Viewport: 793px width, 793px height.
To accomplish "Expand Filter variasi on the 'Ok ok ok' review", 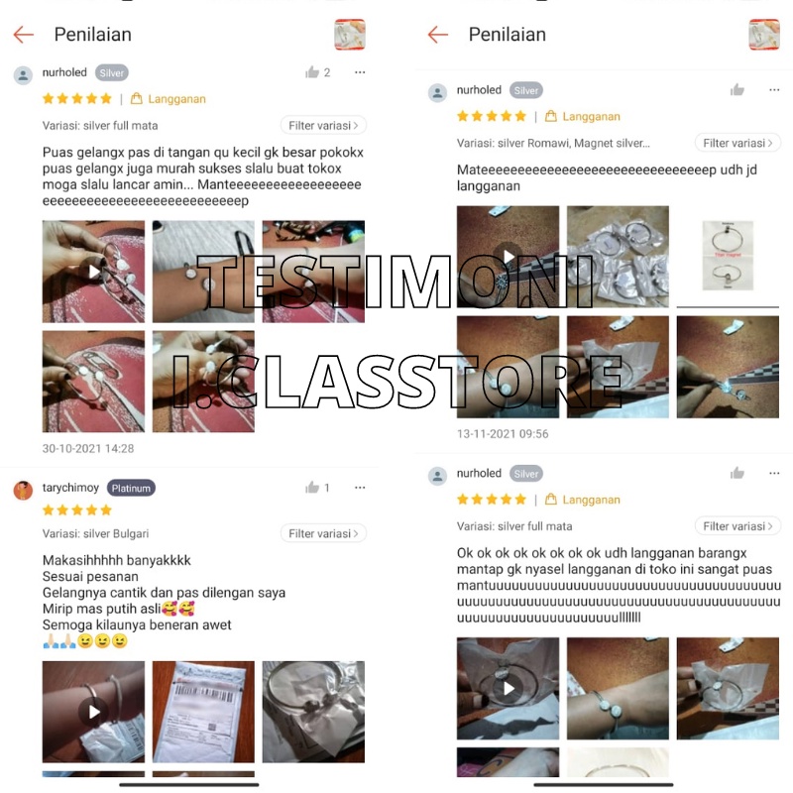I will pyautogui.click(x=737, y=526).
